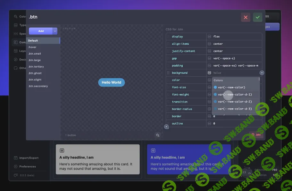Save changes with the green checkmark
This screenshot has height=191, width=292.
257,17
